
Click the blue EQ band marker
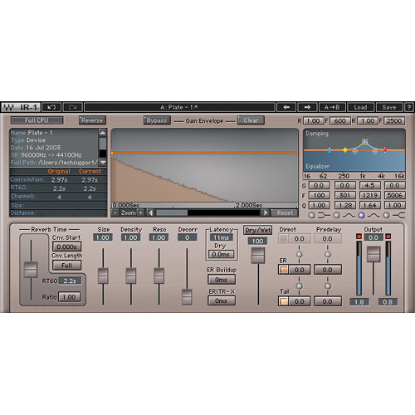(330, 150)
